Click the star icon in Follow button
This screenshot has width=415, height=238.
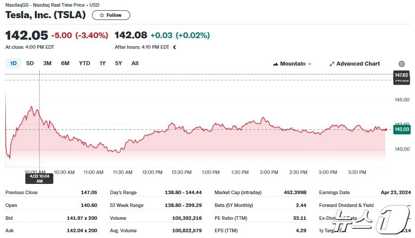102,15
